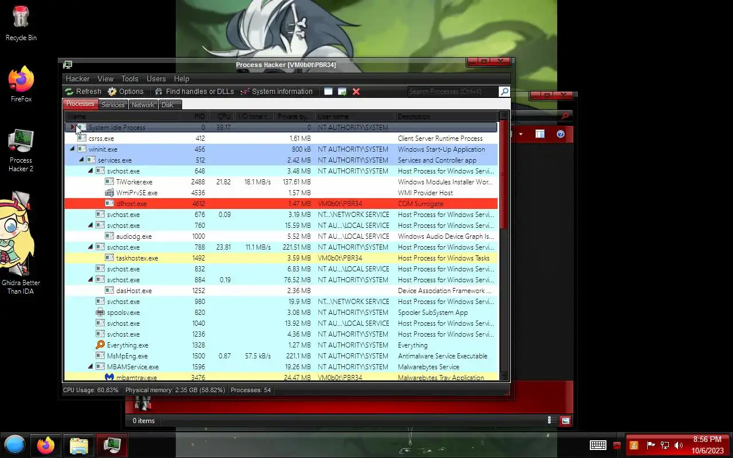Open the Help menu
The height and width of the screenshot is (458, 733).
tap(182, 79)
